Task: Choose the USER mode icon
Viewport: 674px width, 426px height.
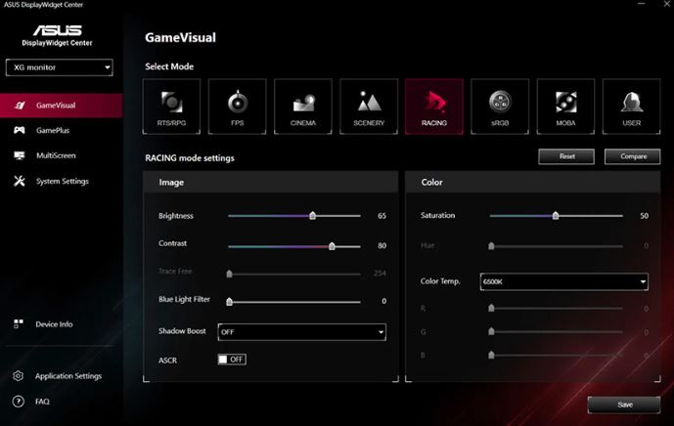Action: [x=631, y=106]
